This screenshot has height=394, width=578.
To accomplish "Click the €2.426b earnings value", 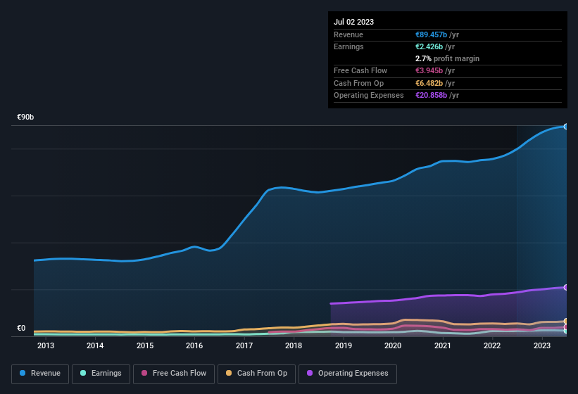I will coord(429,46).
